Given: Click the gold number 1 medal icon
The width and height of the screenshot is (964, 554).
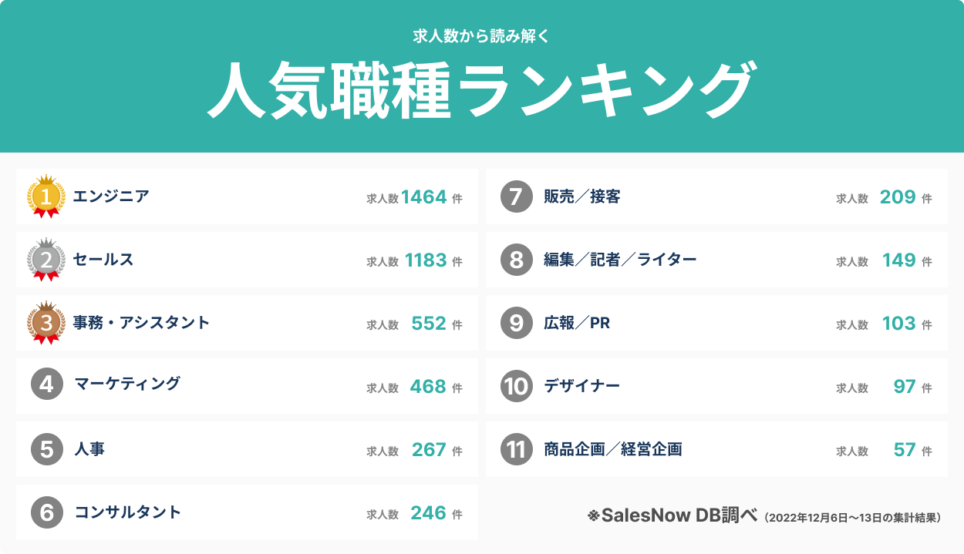Looking at the screenshot, I should pos(46,197).
